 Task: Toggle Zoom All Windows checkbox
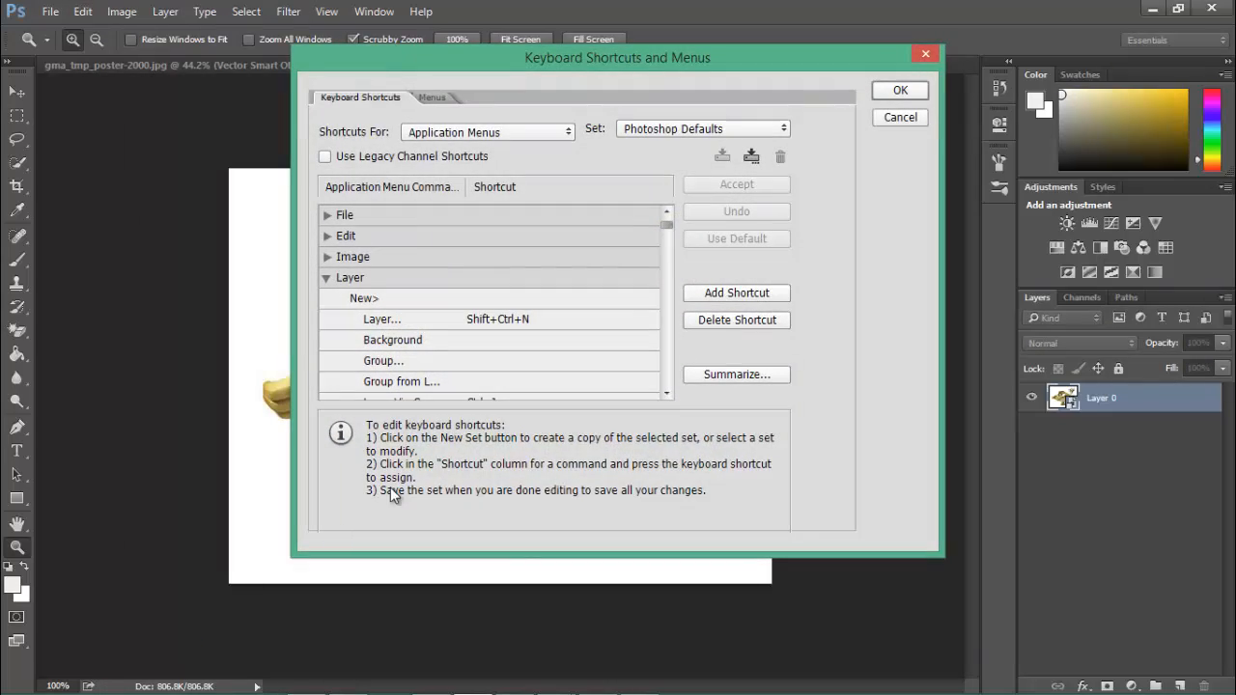point(248,40)
